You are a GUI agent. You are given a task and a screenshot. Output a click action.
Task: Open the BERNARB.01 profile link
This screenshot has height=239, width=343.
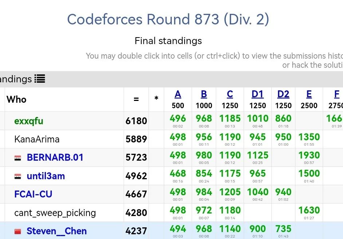point(55,157)
